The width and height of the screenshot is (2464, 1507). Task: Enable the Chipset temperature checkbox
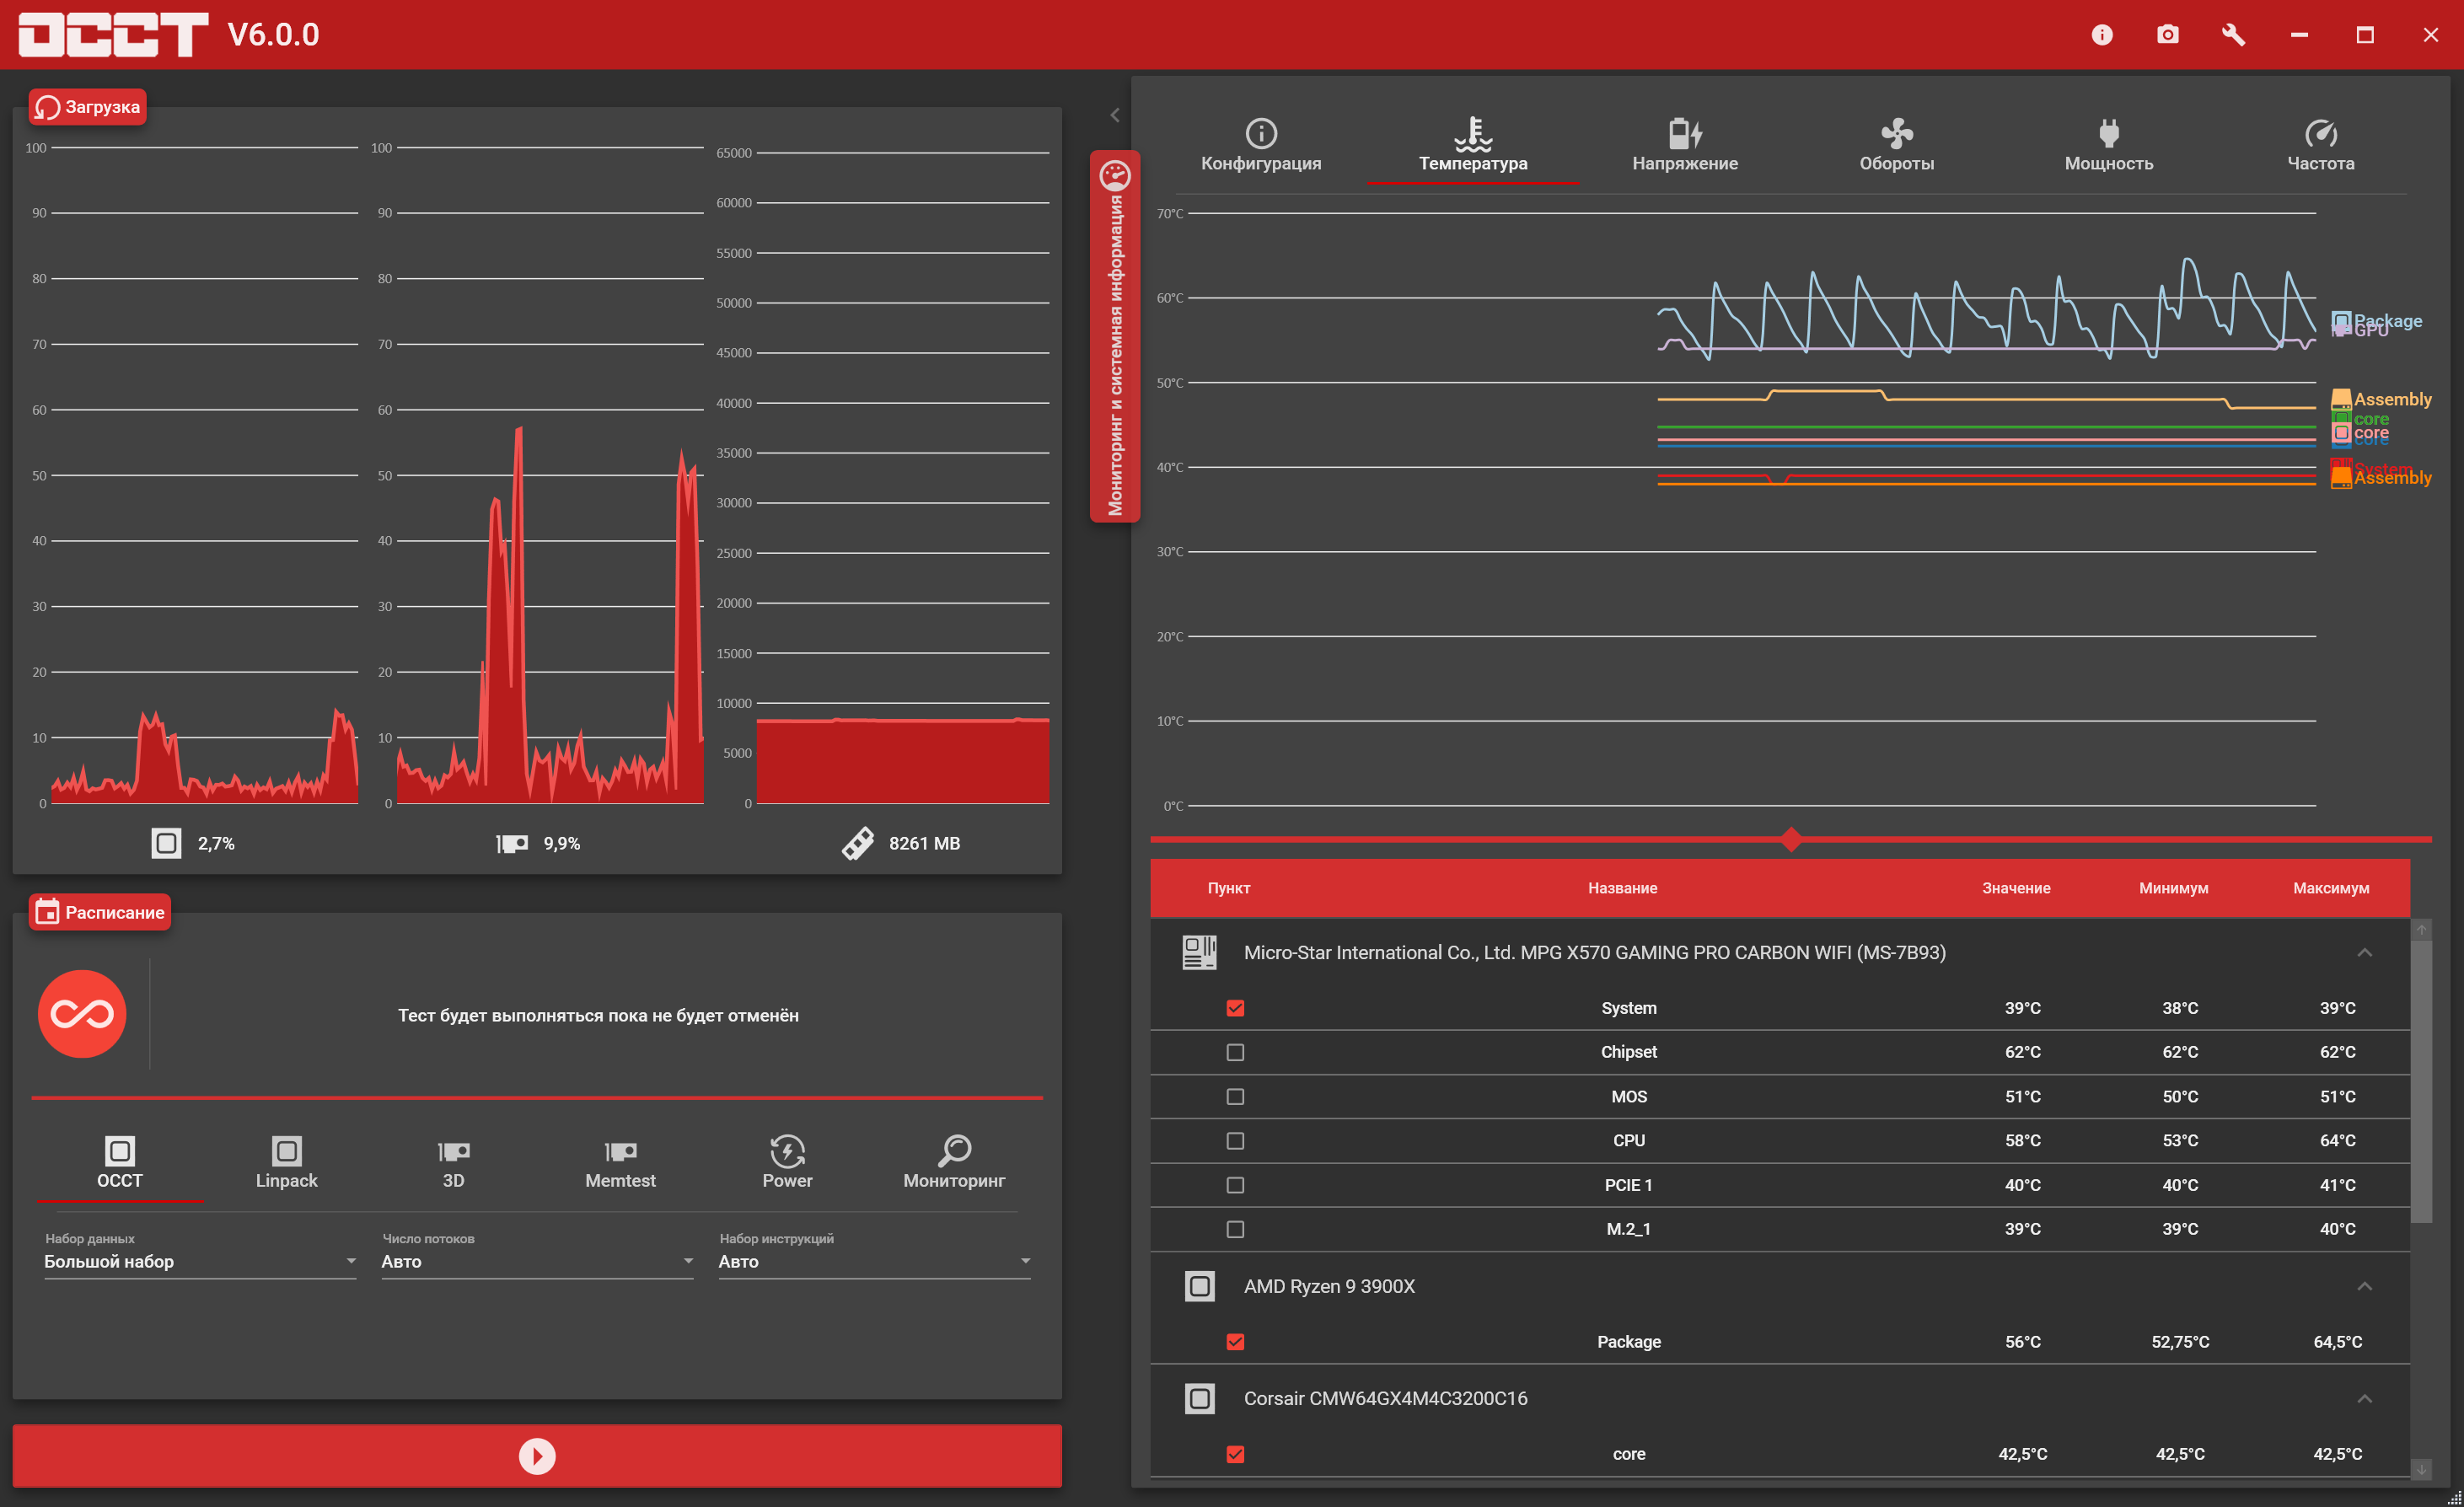tap(1235, 1052)
